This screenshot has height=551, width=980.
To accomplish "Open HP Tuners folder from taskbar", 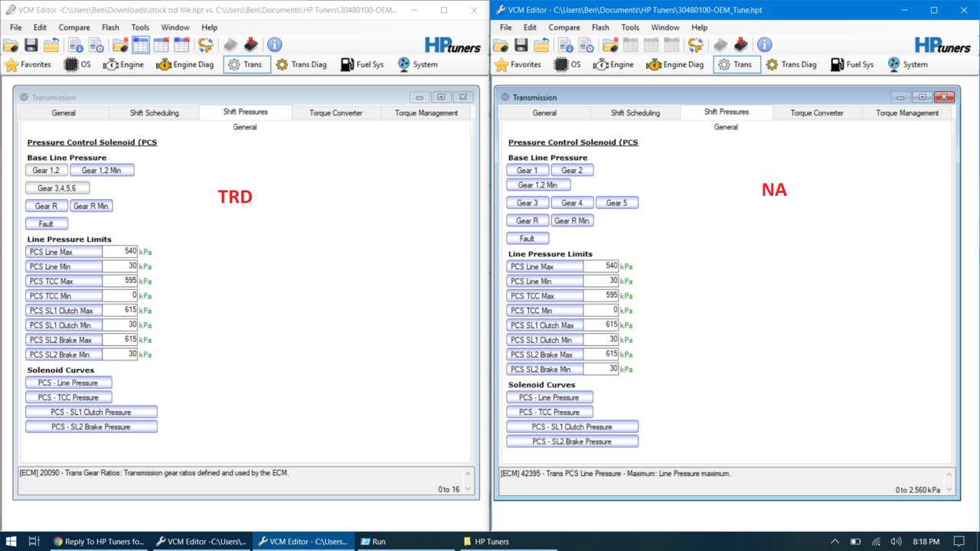I will click(486, 541).
